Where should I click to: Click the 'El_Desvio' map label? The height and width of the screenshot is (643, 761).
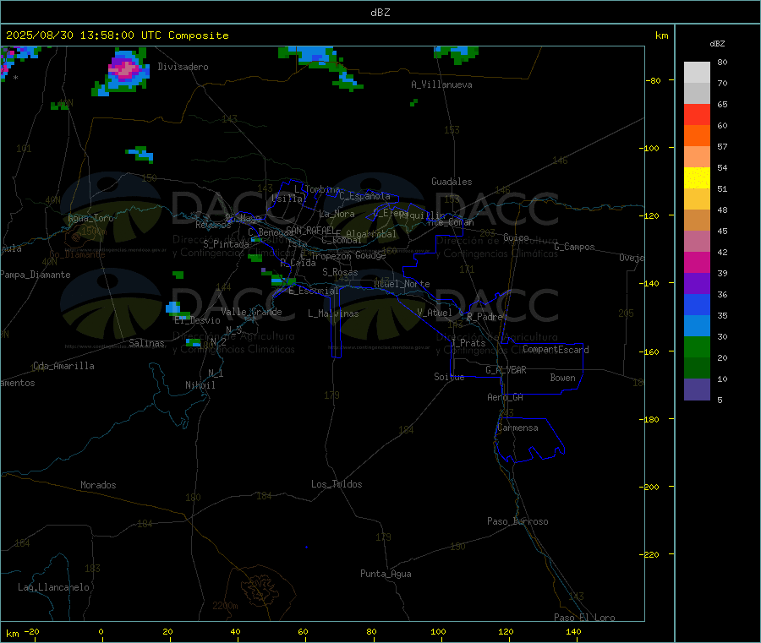pos(198,320)
